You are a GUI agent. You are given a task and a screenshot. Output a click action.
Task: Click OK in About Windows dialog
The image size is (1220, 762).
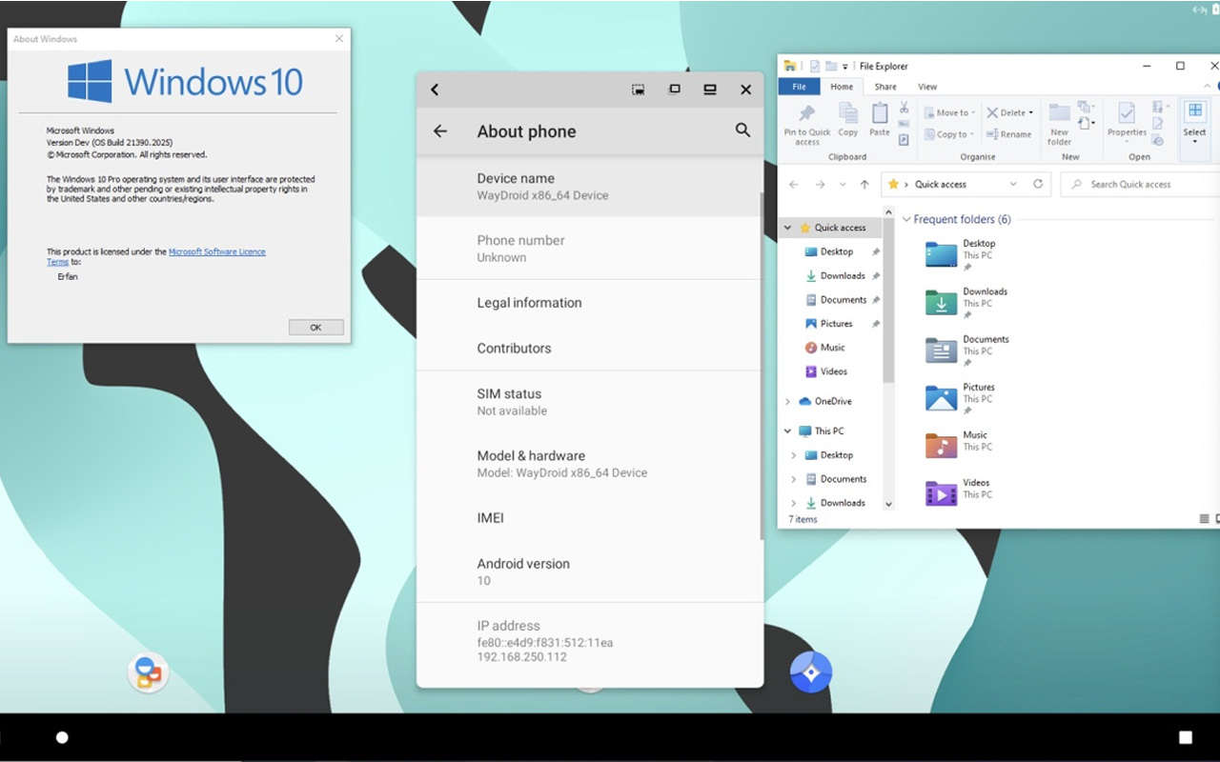pos(315,327)
